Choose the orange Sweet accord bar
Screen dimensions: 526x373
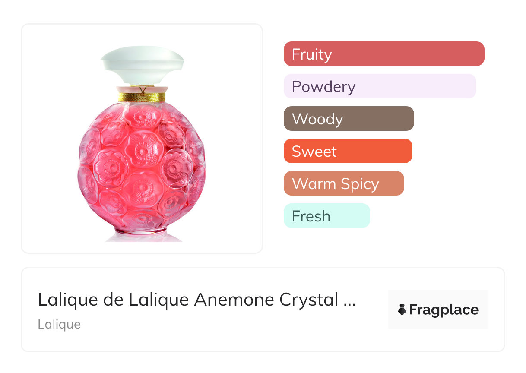[x=348, y=151]
